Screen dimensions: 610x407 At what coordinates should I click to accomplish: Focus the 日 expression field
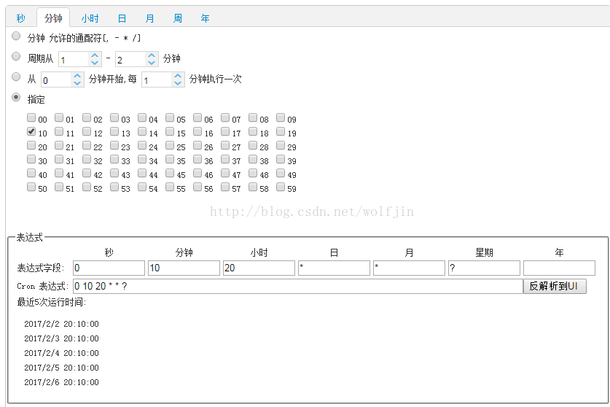334,268
